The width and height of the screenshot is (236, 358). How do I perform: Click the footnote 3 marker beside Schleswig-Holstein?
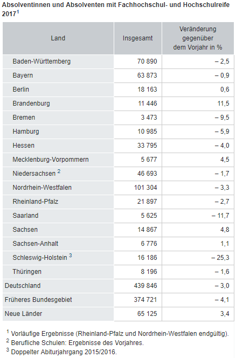click(x=71, y=255)
